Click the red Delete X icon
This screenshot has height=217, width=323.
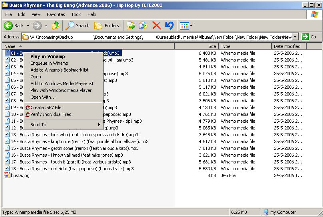tap(157, 26)
